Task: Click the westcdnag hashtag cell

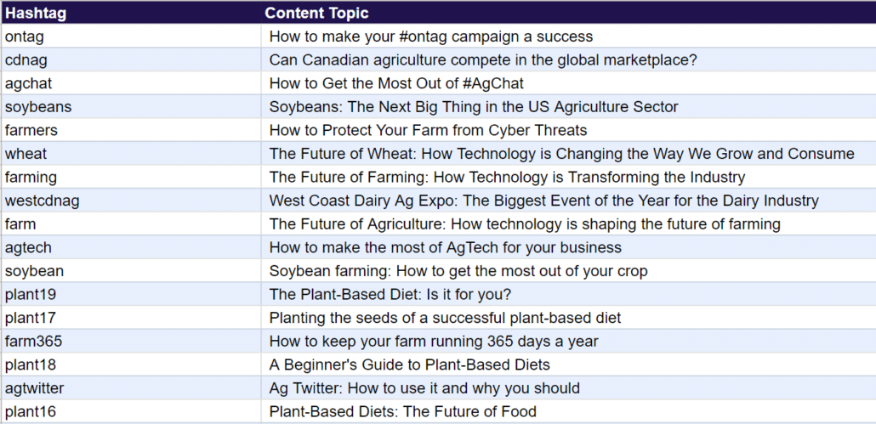Action: coord(131,201)
